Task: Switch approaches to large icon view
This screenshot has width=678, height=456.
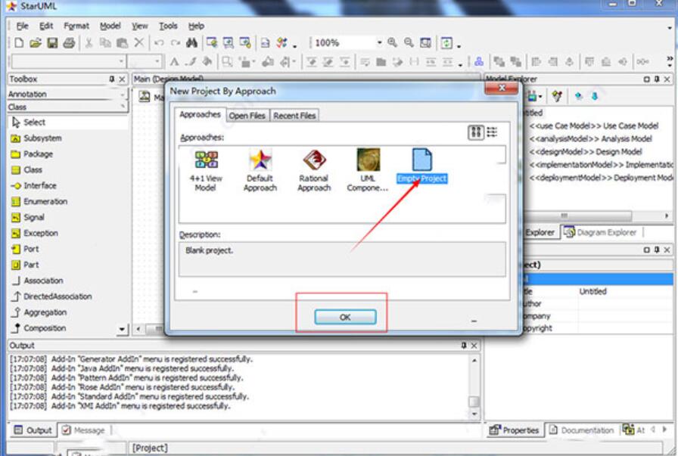Action: 476,132
